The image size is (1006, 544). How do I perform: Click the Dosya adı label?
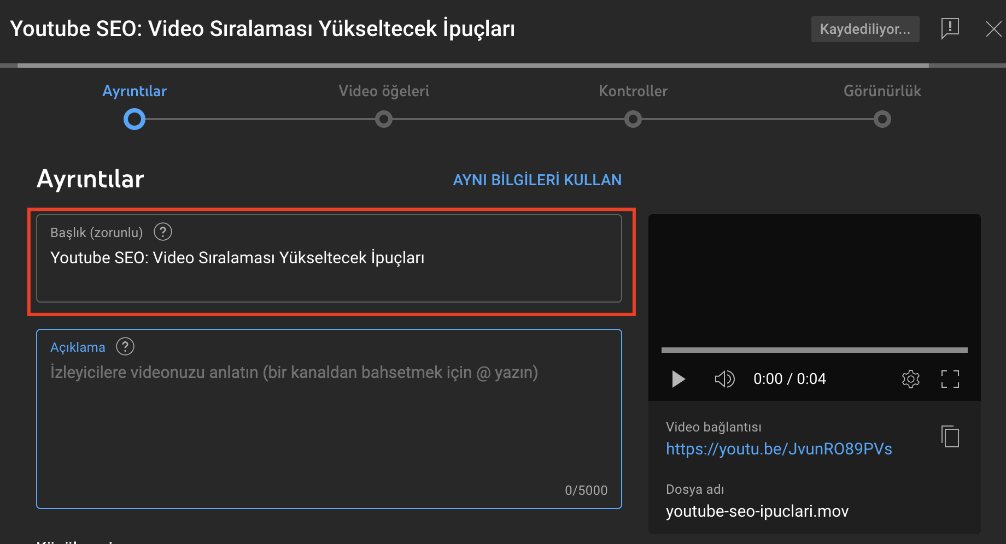click(x=695, y=489)
